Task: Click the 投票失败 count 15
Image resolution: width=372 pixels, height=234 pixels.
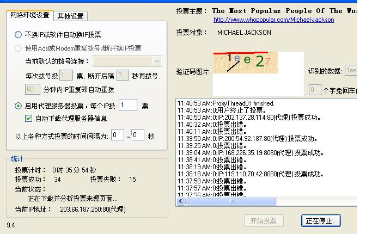Action: pos(132,180)
